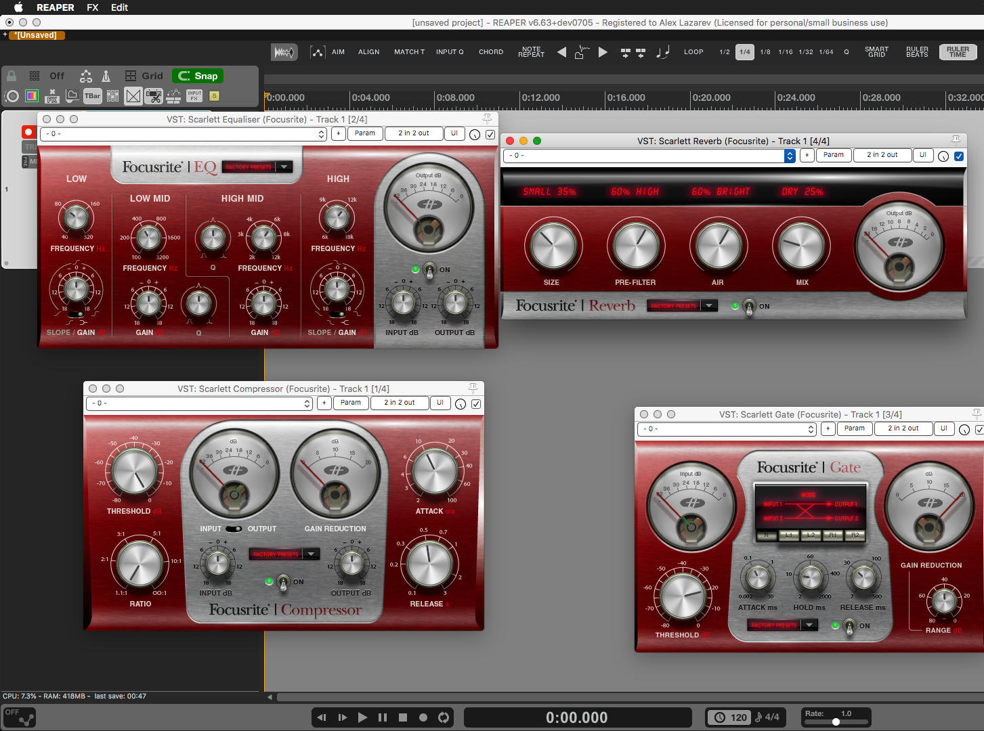Click the envelope points over bricks icon
Image resolution: width=984 pixels, height=731 pixels.
(174, 96)
